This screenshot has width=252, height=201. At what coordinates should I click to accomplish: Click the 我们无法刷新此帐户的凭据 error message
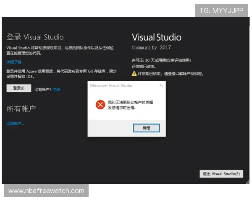[x=130, y=102]
